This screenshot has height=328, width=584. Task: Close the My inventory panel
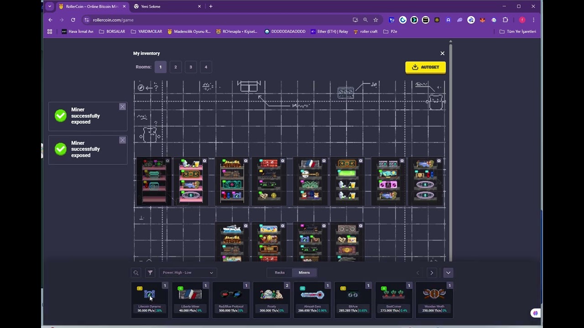point(442,53)
